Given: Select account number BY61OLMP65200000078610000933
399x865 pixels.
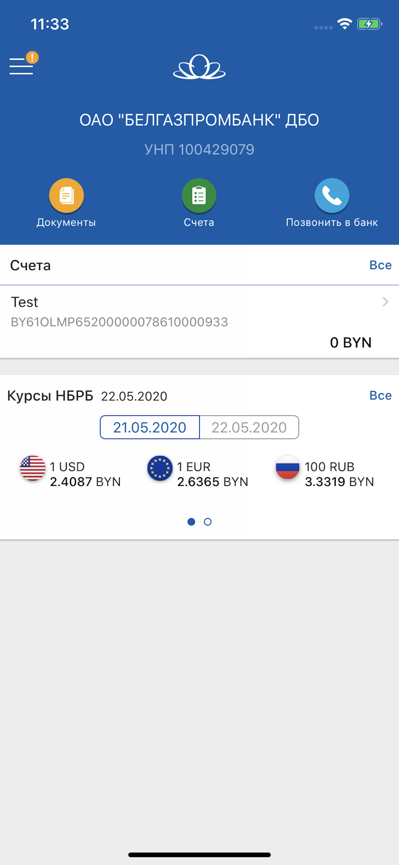Looking at the screenshot, I should pos(120,322).
